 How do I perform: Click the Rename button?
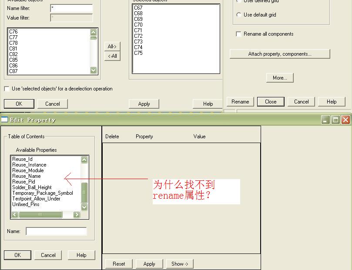tap(241, 102)
